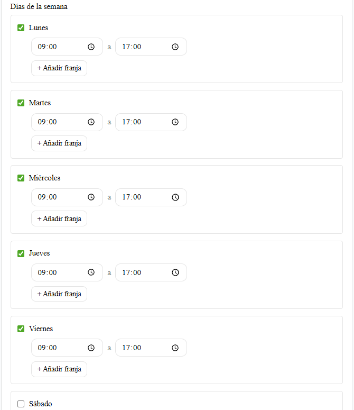Select the Miércoles end time field

click(x=143, y=197)
